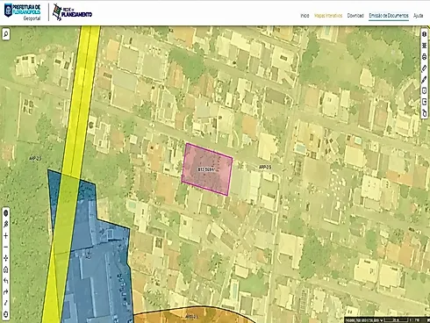Select the pan arrows tool
The height and width of the screenshot is (323, 430).
click(x=5, y=258)
